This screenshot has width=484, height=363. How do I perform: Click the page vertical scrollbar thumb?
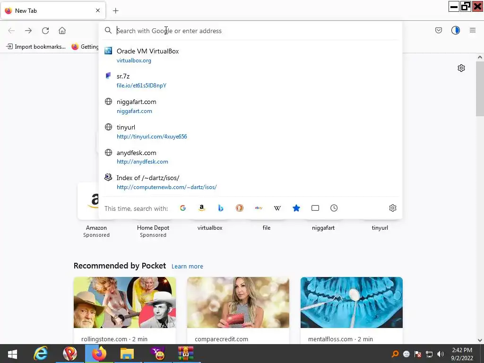coord(480,89)
